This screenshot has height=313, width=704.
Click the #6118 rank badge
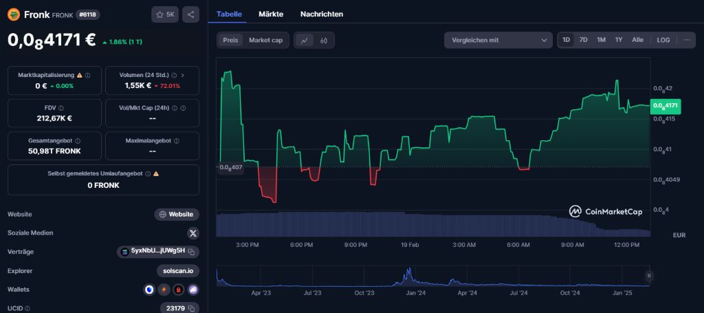(x=87, y=15)
